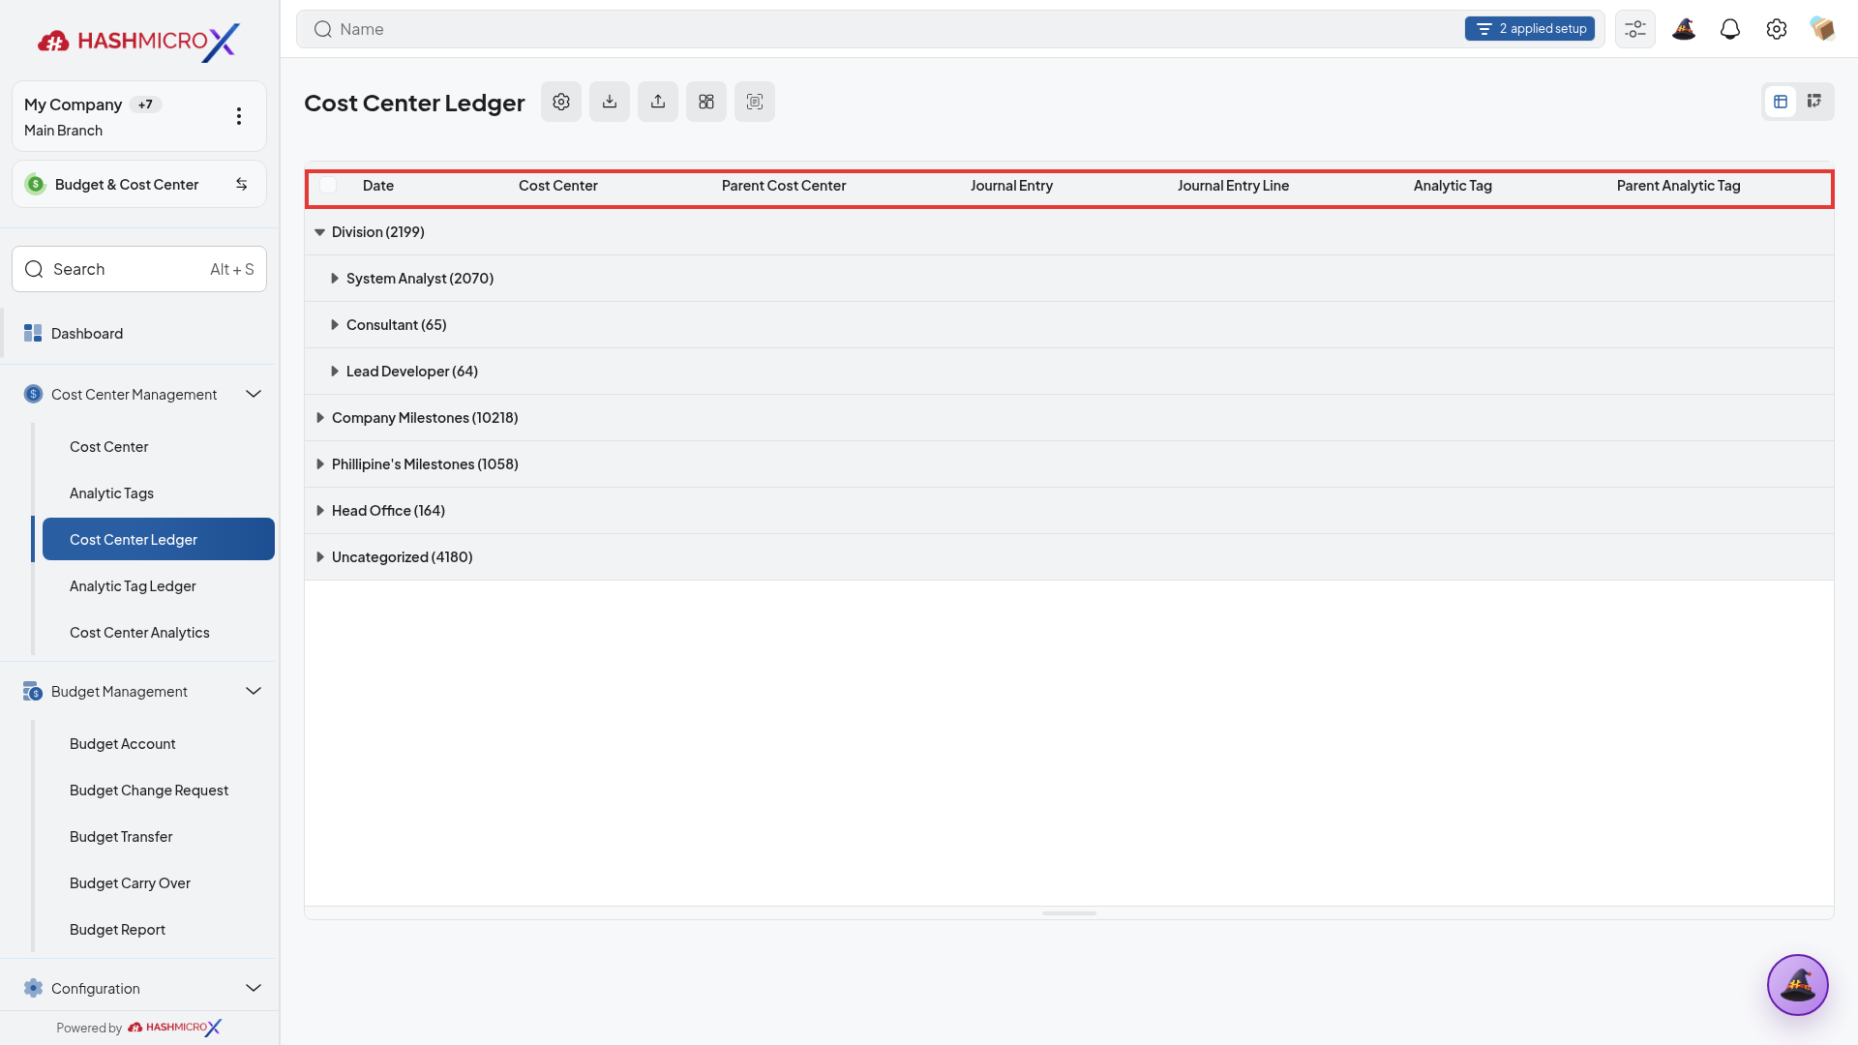Viewport: 1858px width, 1045px height.
Task: Sort by the Journal Entry column header
Action: click(x=1011, y=186)
